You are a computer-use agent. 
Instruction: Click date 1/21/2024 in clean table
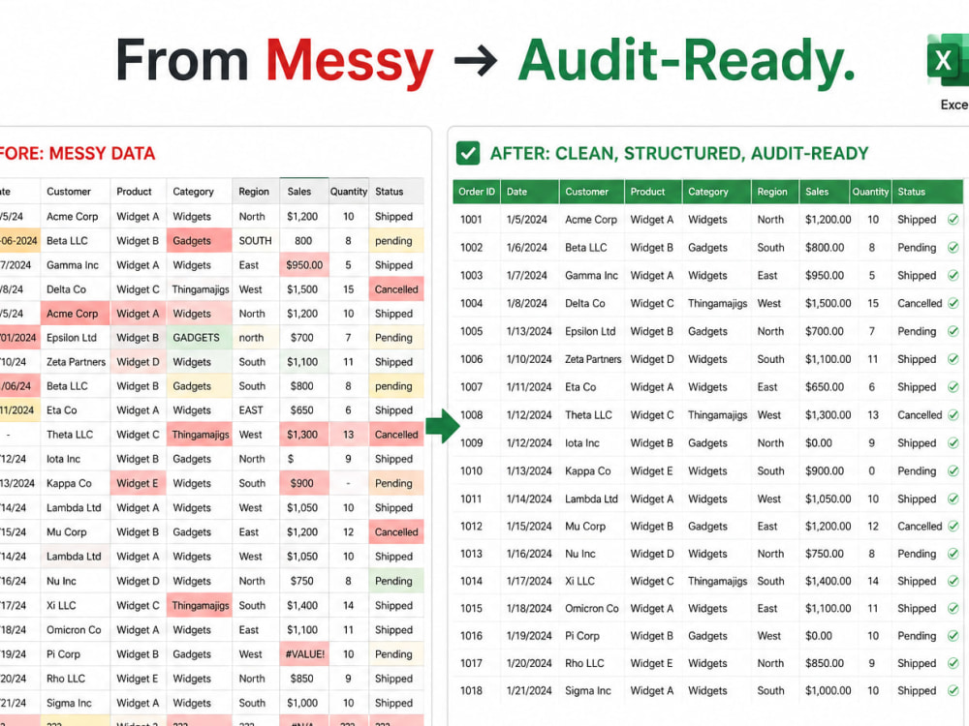click(529, 691)
